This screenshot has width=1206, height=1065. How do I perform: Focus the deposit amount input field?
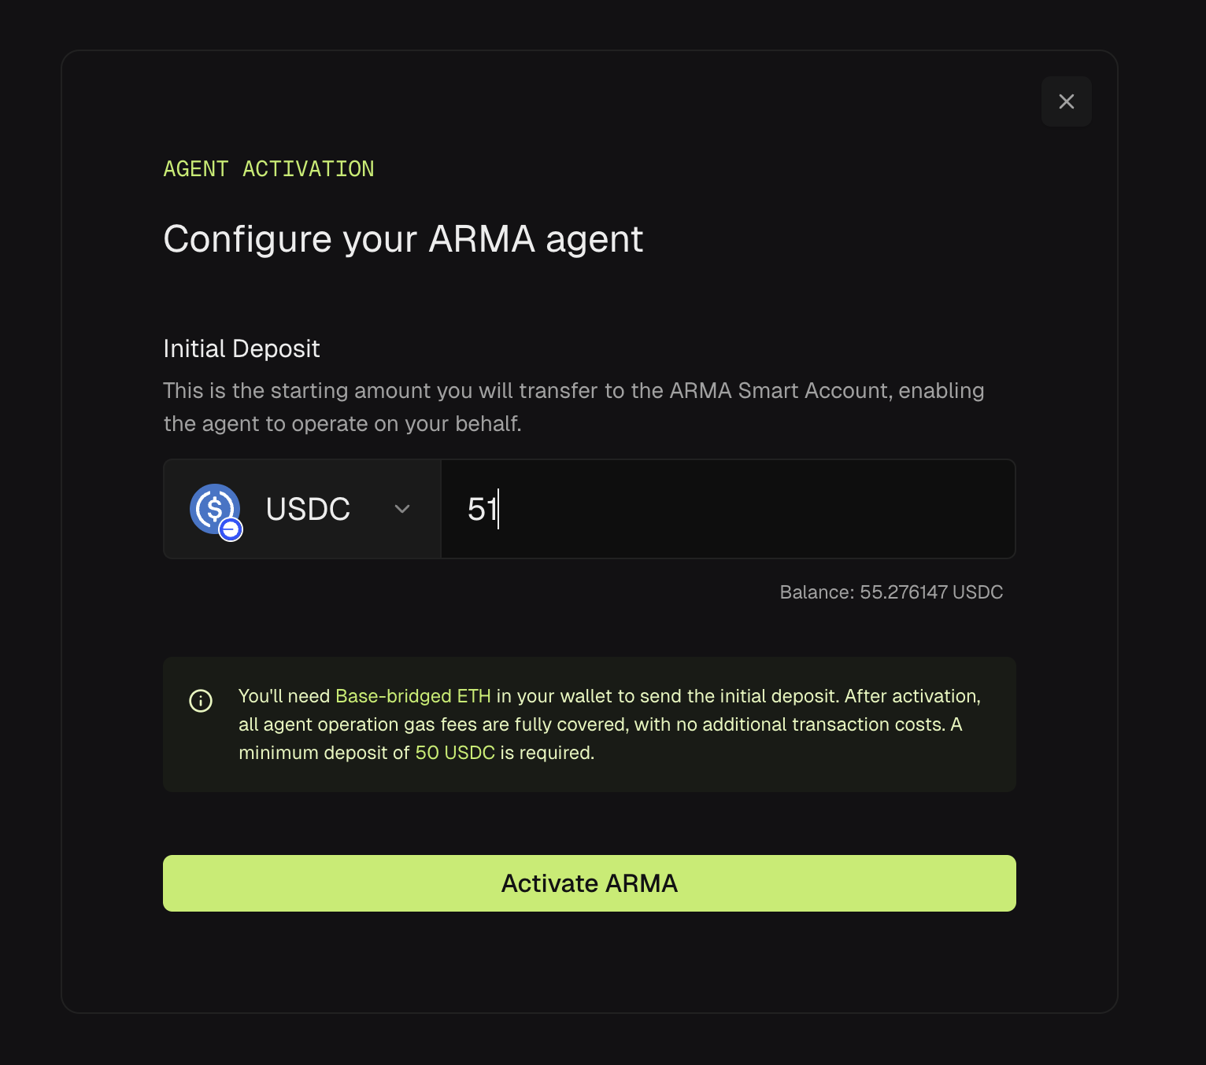(727, 509)
